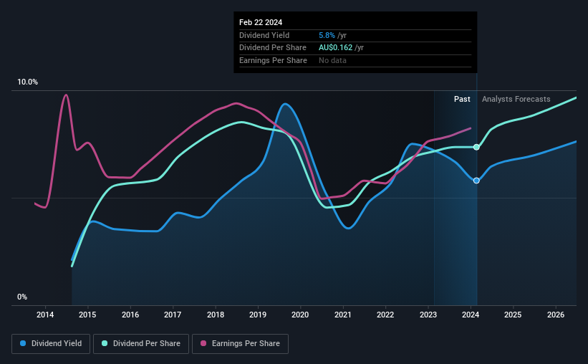The height and width of the screenshot is (364, 588).
Task: Click the 2019 x-axis label
Action: (x=258, y=315)
